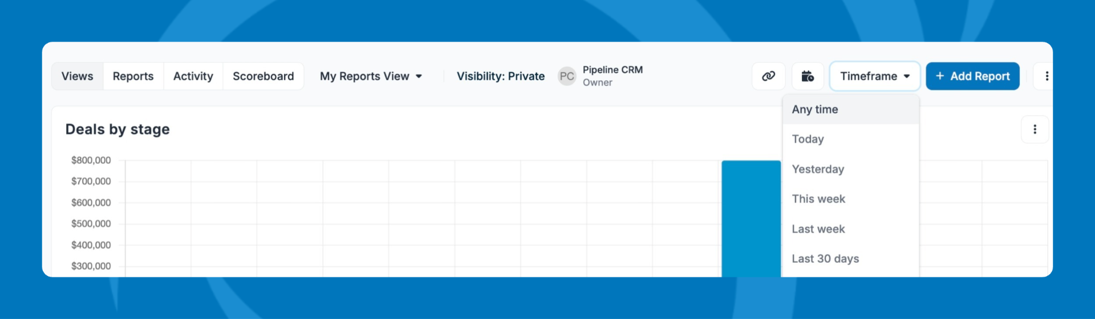Click the copy link icon button

coord(768,76)
